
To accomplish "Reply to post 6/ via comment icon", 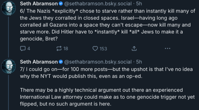I will coord(23,49).
